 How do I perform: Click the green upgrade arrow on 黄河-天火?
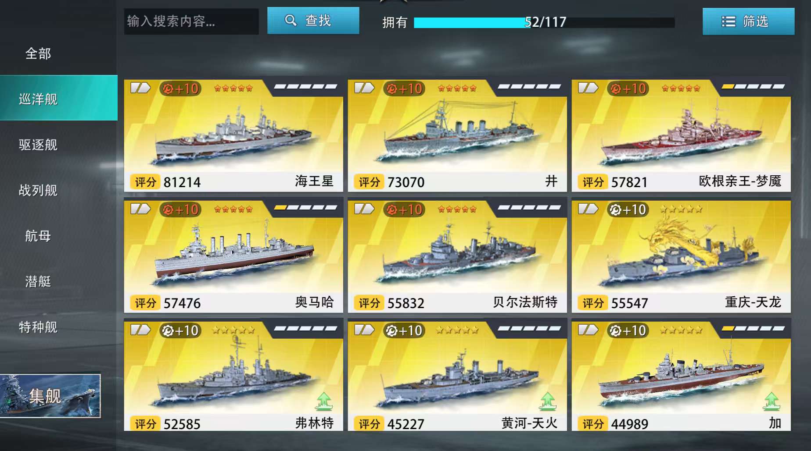pyautogui.click(x=548, y=401)
